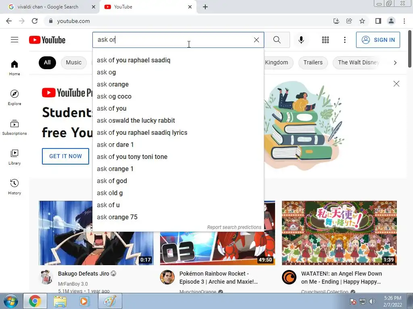This screenshot has width=413, height=309.
Task: Open MrFanBoy 3.0 channel name
Action: (73, 284)
